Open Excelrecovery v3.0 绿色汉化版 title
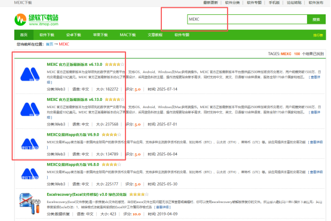Screen dimensions: 331x221 point(87,194)
